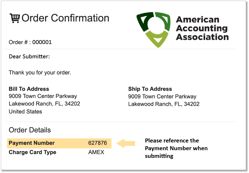Click the Please reference the Payment Number note
This screenshot has width=249, height=173.
176,148
